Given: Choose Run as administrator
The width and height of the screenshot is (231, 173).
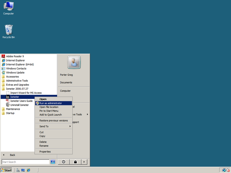Looking at the screenshot, I should [51, 103].
